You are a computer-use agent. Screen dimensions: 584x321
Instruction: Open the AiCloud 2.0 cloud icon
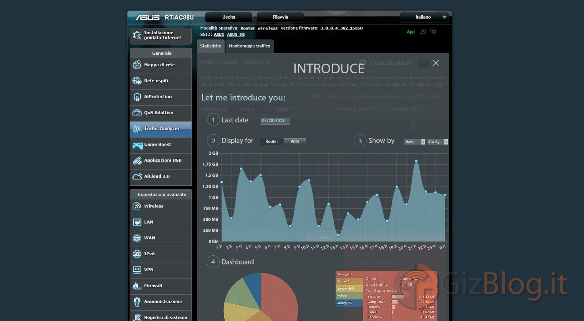click(137, 177)
